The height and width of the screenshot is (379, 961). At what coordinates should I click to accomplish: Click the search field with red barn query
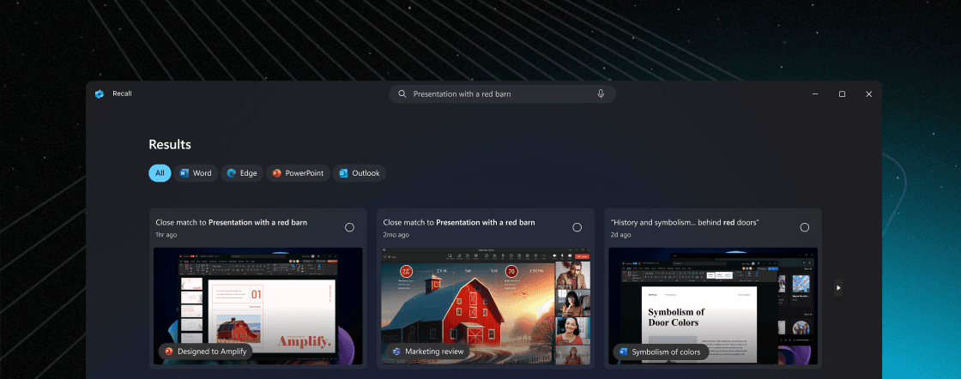pos(502,93)
